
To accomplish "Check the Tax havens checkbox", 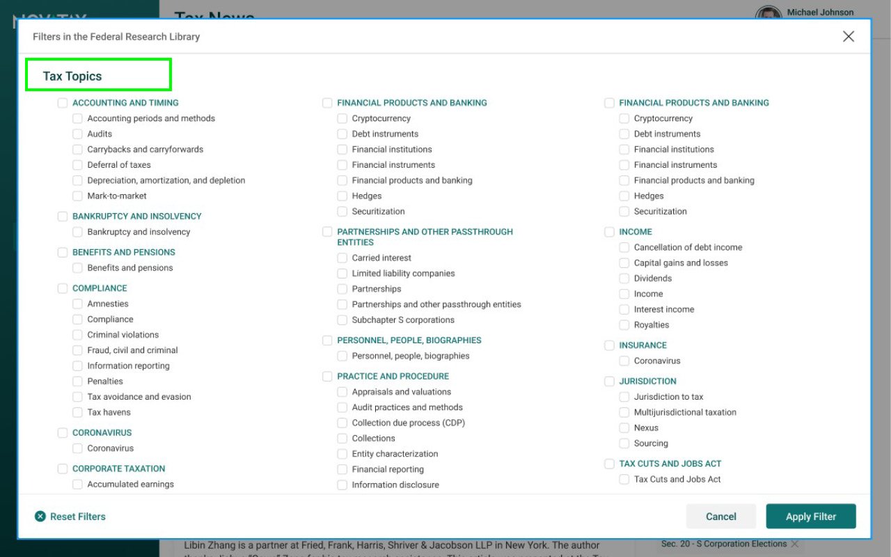I will [x=77, y=412].
